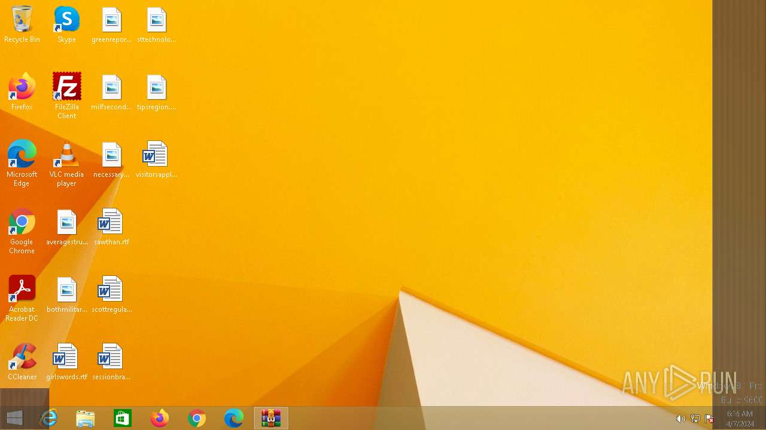Select the FileZilla Client shortcut
Screen dimensions: 766x430
66,96
